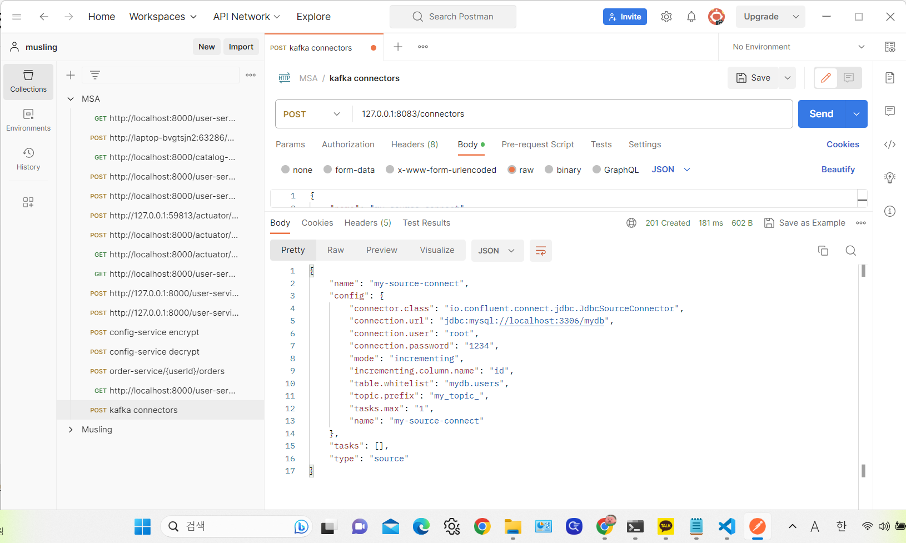Open the History sidebar panel
The image size is (906, 543).
click(x=28, y=159)
